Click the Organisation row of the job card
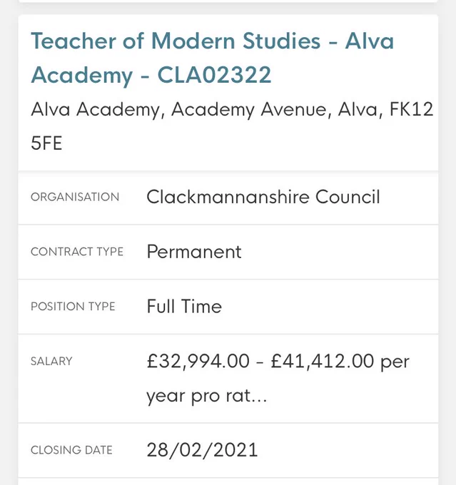 [x=228, y=198]
